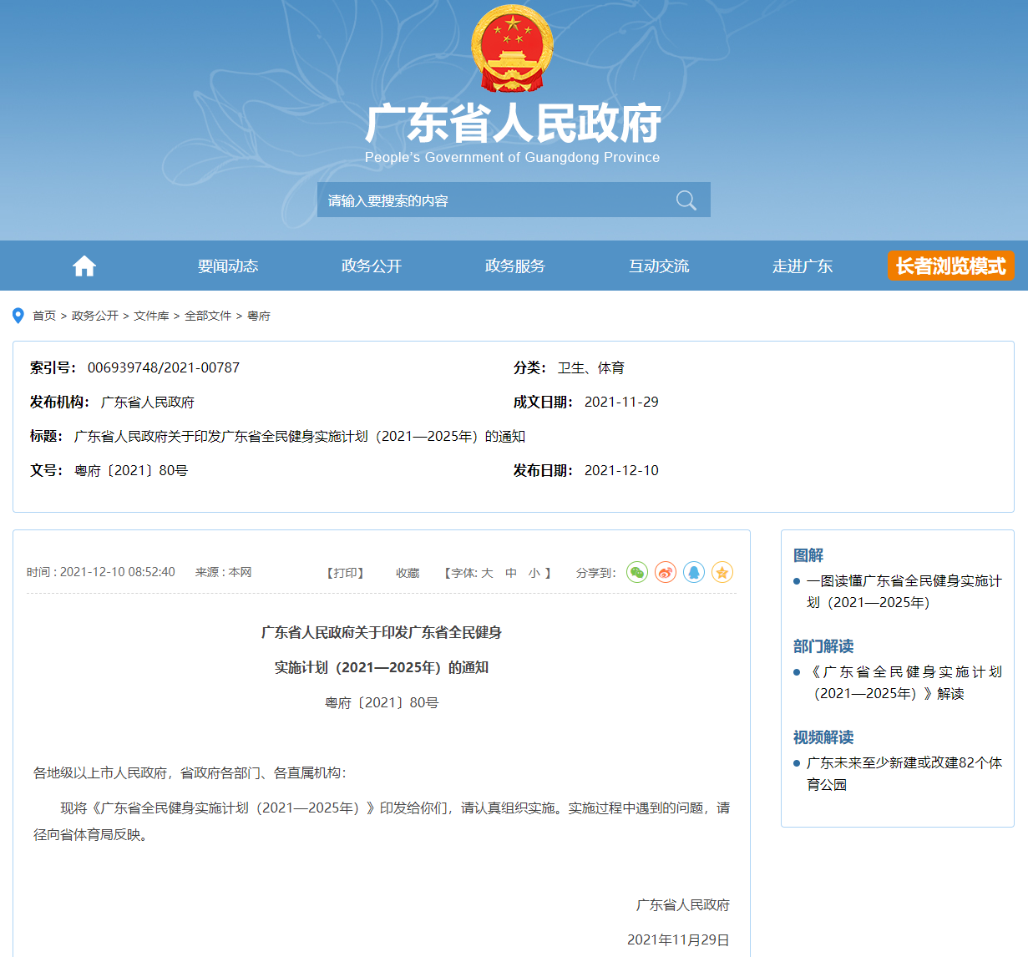The image size is (1028, 957).
Task: Open 《广东省全民健身实施计划》解读 link
Action: click(x=904, y=682)
